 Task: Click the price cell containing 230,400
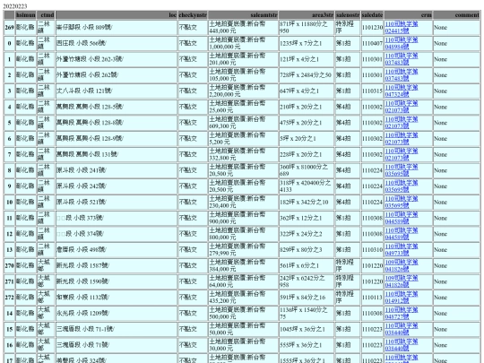(x=243, y=203)
